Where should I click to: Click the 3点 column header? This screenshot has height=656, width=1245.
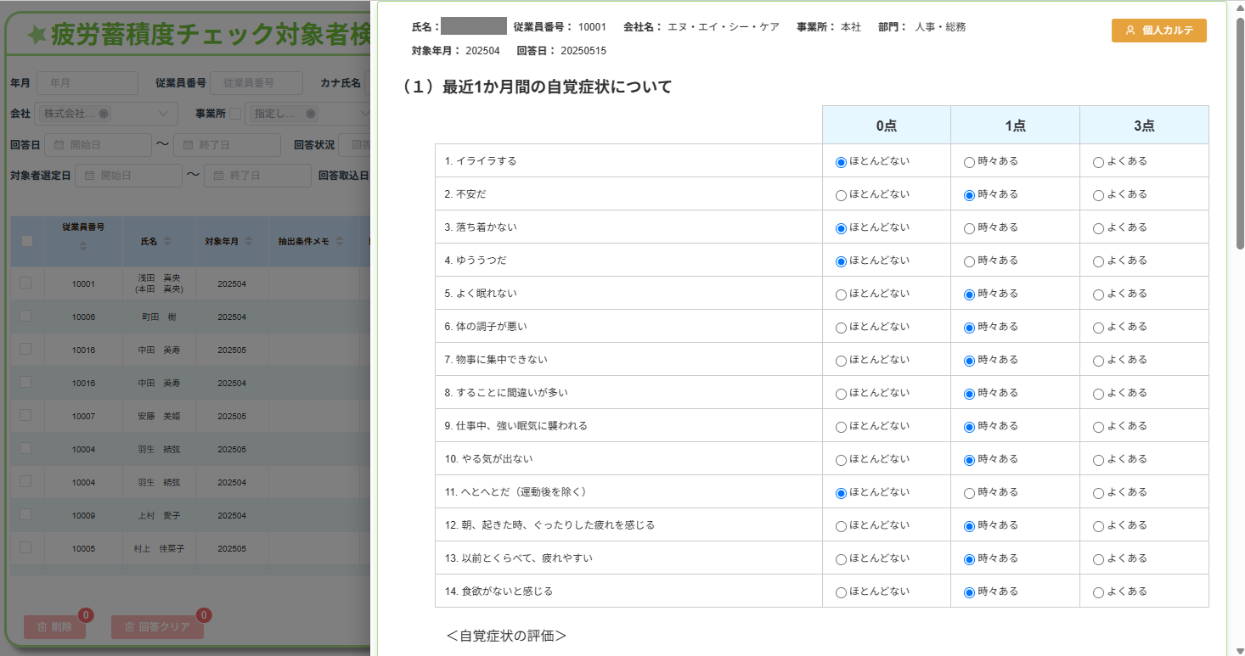(x=1144, y=126)
